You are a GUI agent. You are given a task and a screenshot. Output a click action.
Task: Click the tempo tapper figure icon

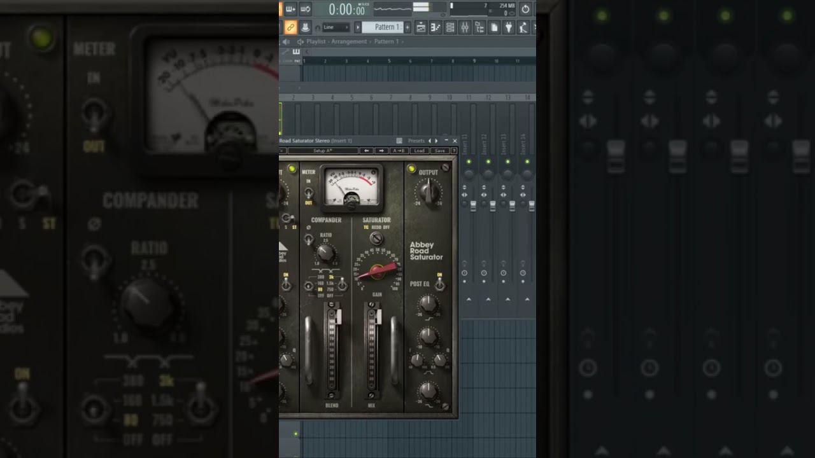pyautogui.click(x=523, y=27)
